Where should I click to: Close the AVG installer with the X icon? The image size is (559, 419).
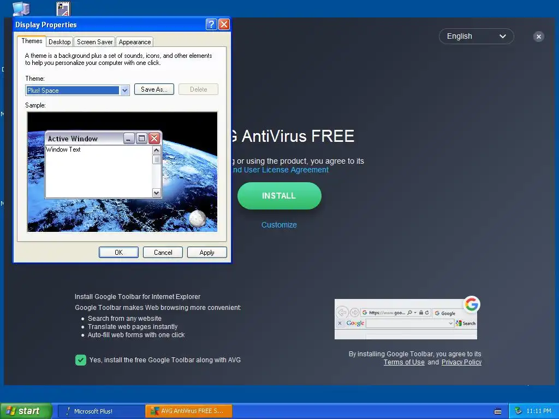539,37
